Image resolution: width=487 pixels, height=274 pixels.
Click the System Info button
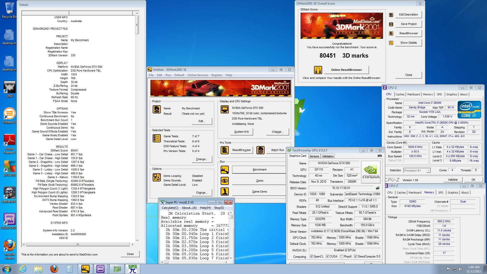pyautogui.click(x=241, y=132)
